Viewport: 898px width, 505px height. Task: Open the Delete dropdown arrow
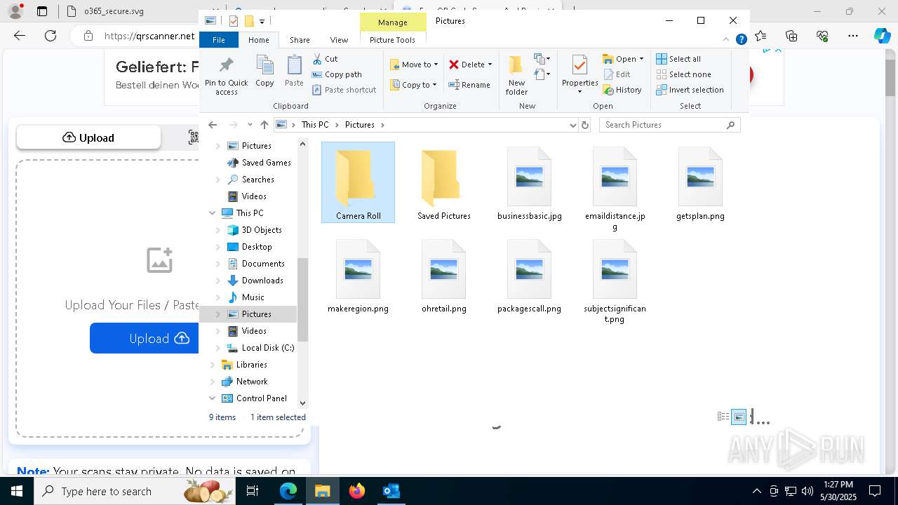click(490, 65)
